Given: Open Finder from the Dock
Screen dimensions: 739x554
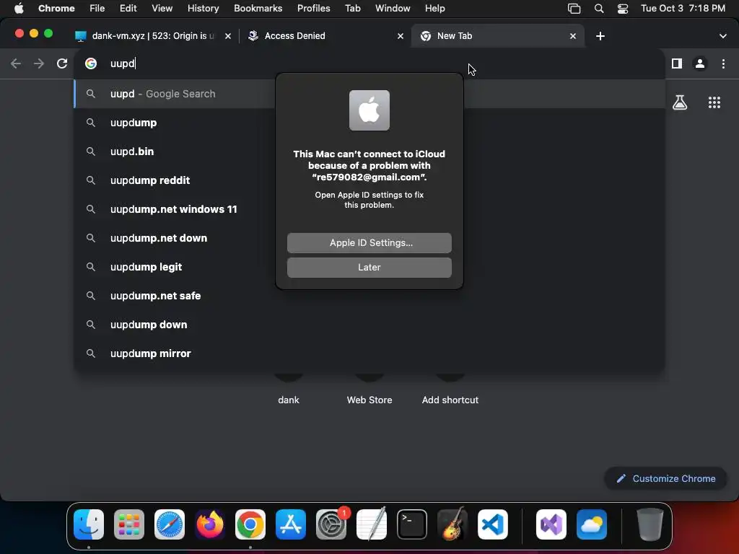Looking at the screenshot, I should tap(89, 524).
